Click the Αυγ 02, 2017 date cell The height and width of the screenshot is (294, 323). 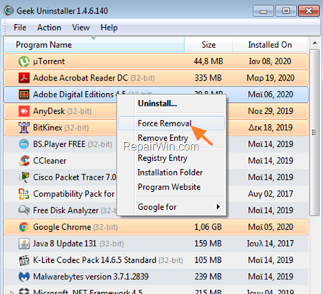(271, 194)
